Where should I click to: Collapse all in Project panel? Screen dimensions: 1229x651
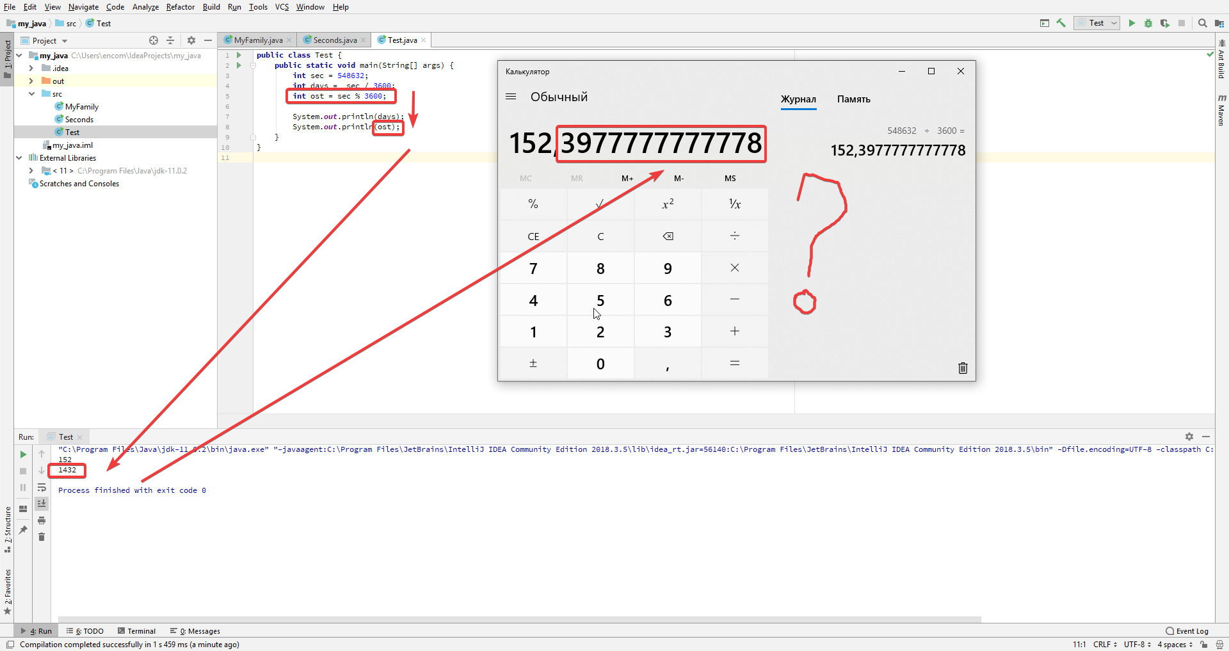[170, 40]
